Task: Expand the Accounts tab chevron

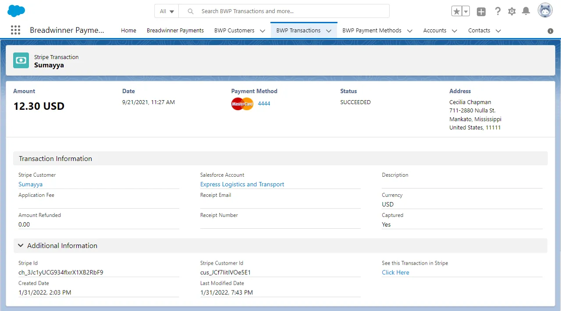Action: (x=454, y=31)
